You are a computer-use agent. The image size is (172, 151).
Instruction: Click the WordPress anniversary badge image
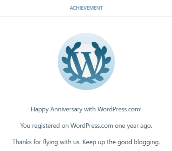pyautogui.click(x=86, y=61)
